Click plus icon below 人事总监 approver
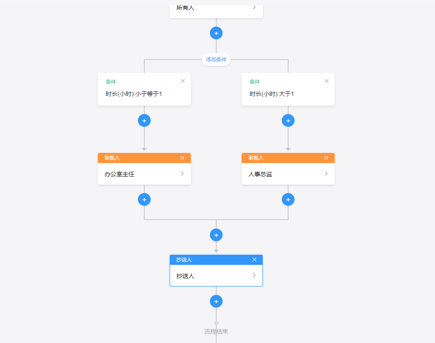435x343 pixels. coord(288,199)
